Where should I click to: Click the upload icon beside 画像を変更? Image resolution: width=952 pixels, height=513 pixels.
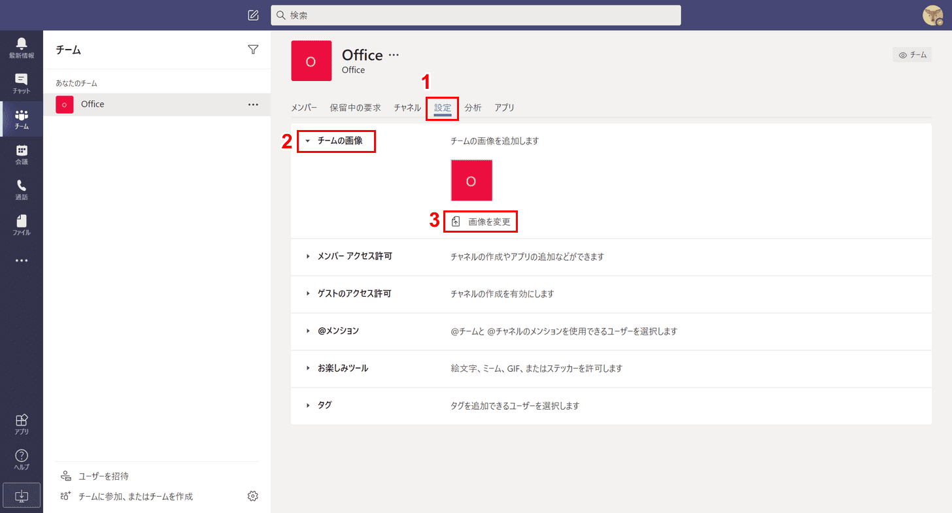(x=456, y=222)
